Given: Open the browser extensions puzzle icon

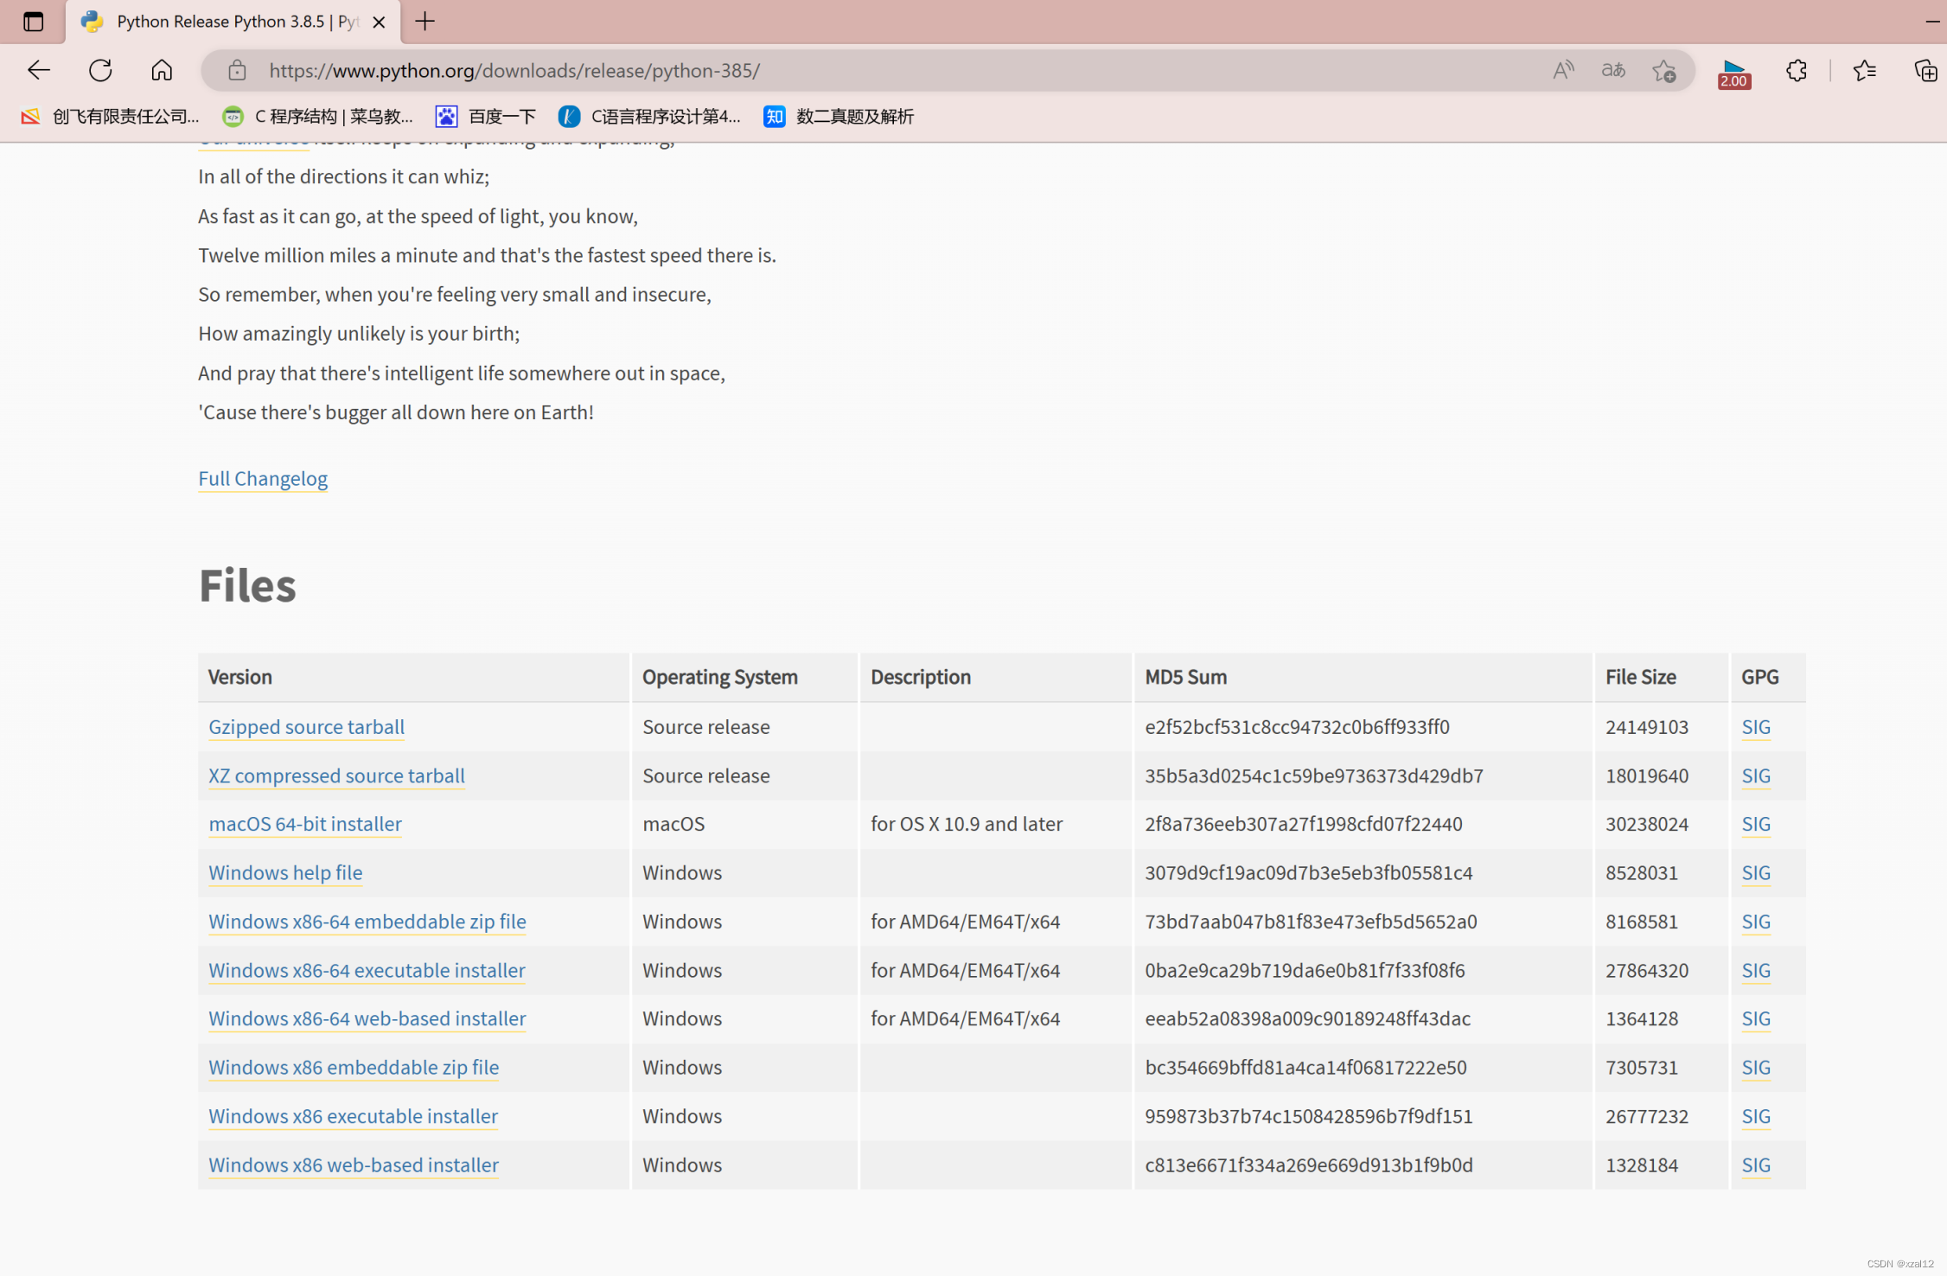Looking at the screenshot, I should 1796,70.
